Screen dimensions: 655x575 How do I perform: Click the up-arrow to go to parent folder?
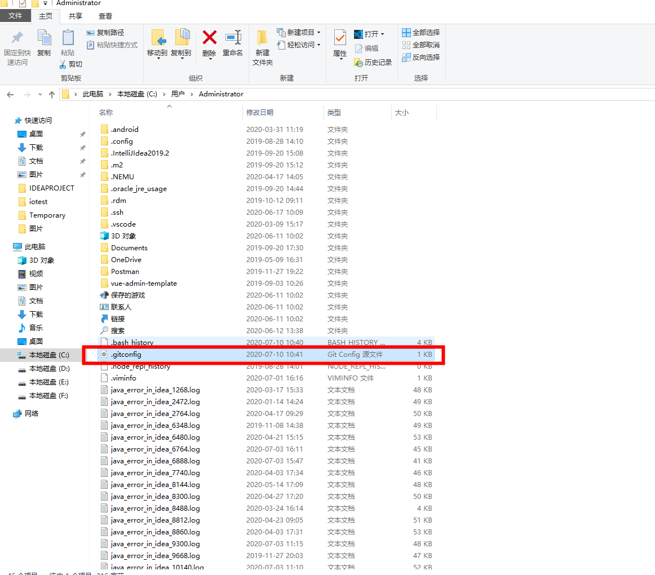pos(52,94)
